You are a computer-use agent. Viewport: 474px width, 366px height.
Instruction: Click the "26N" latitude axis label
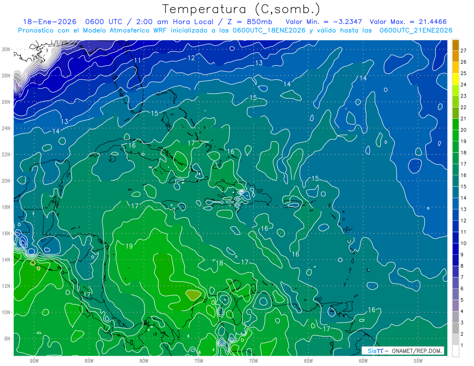pos(7,102)
